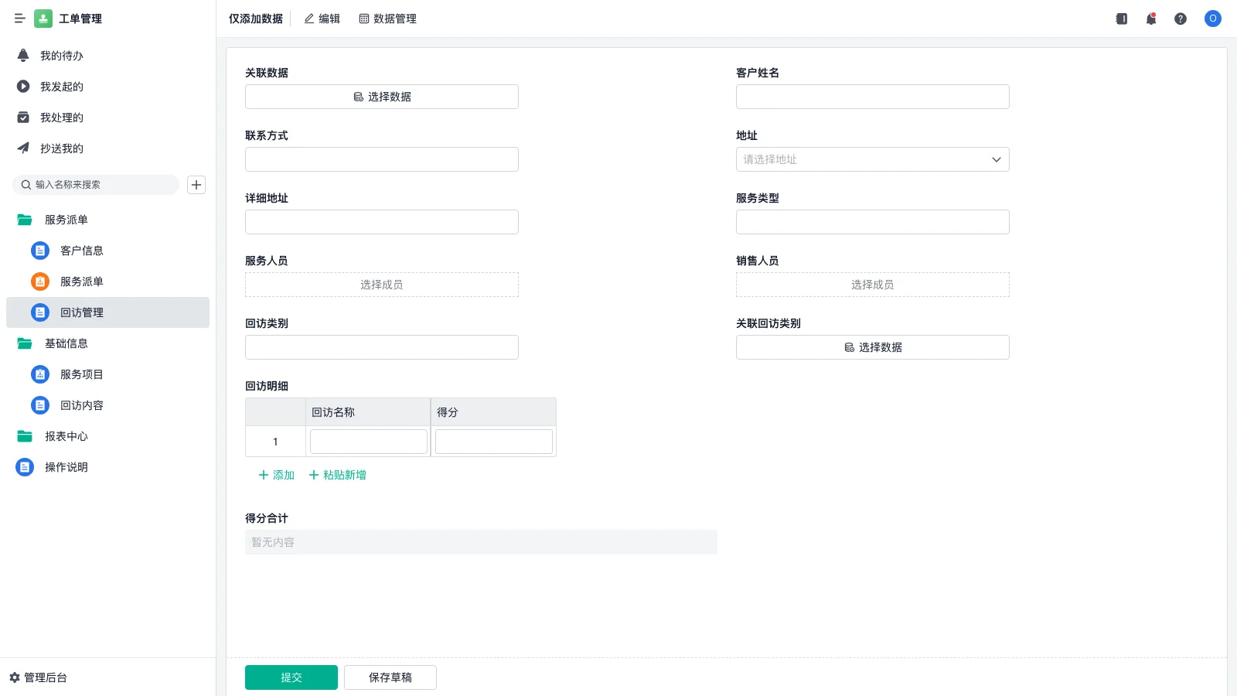Open 数据管理 from the top bar
Image resolution: width=1237 pixels, height=696 pixels.
(x=387, y=19)
